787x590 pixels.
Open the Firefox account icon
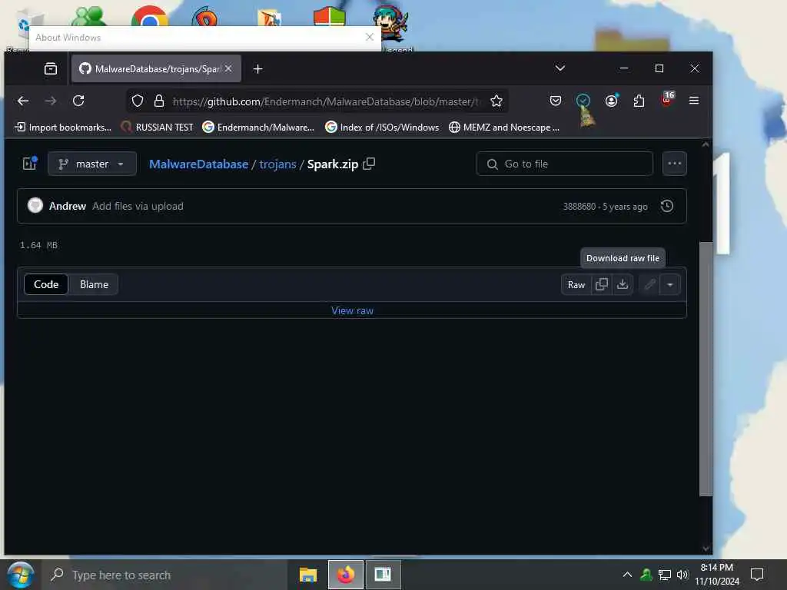[611, 101]
